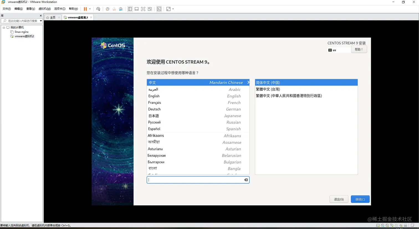Select Deutsch German language

pyautogui.click(x=198, y=109)
